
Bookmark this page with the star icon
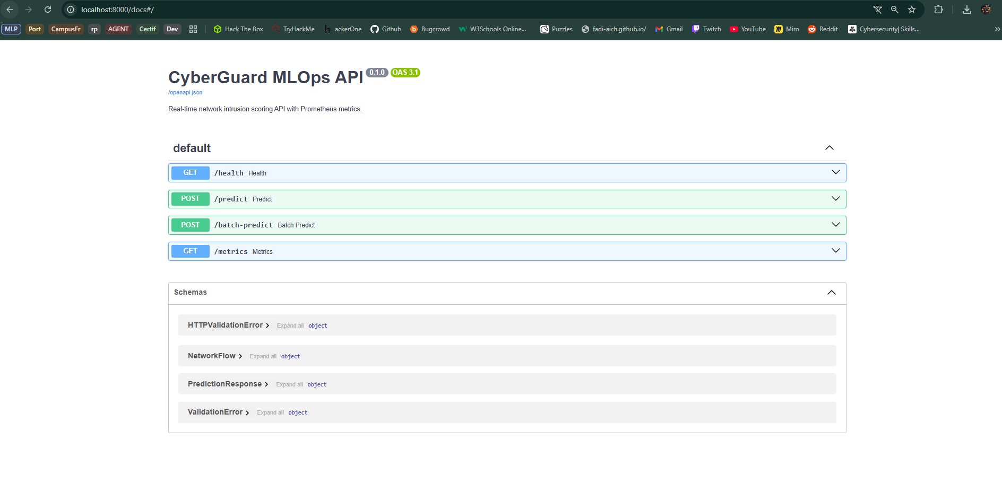[912, 10]
